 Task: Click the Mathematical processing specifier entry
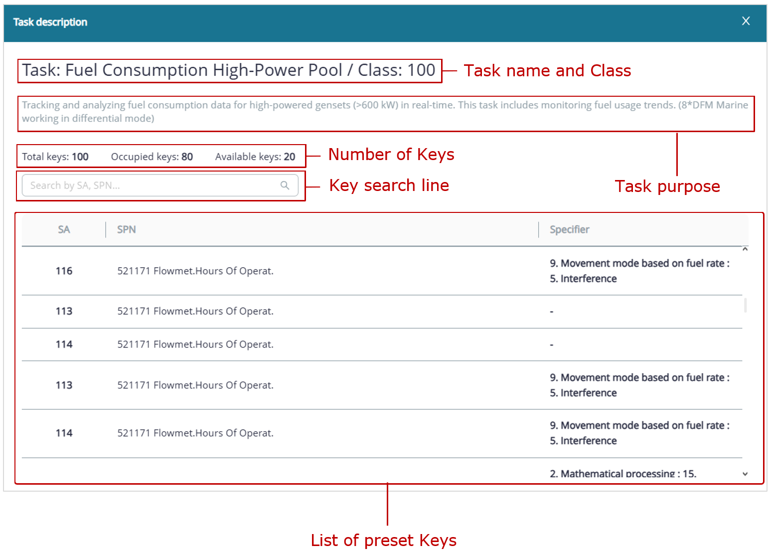(622, 474)
